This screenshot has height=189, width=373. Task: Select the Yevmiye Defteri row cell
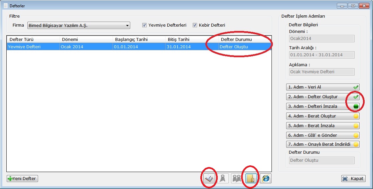[x=33, y=47]
